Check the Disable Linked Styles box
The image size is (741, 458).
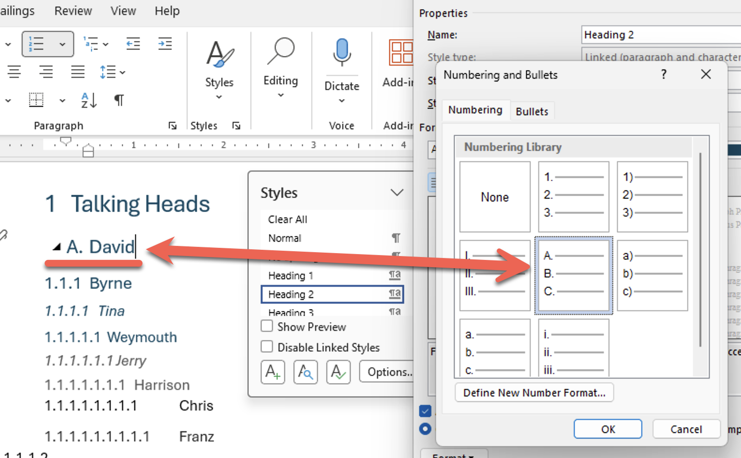click(267, 347)
